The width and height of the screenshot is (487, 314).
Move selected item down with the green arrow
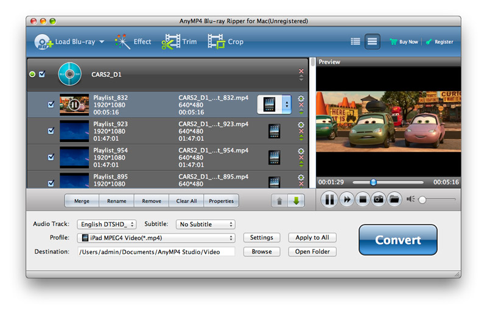coord(296,201)
